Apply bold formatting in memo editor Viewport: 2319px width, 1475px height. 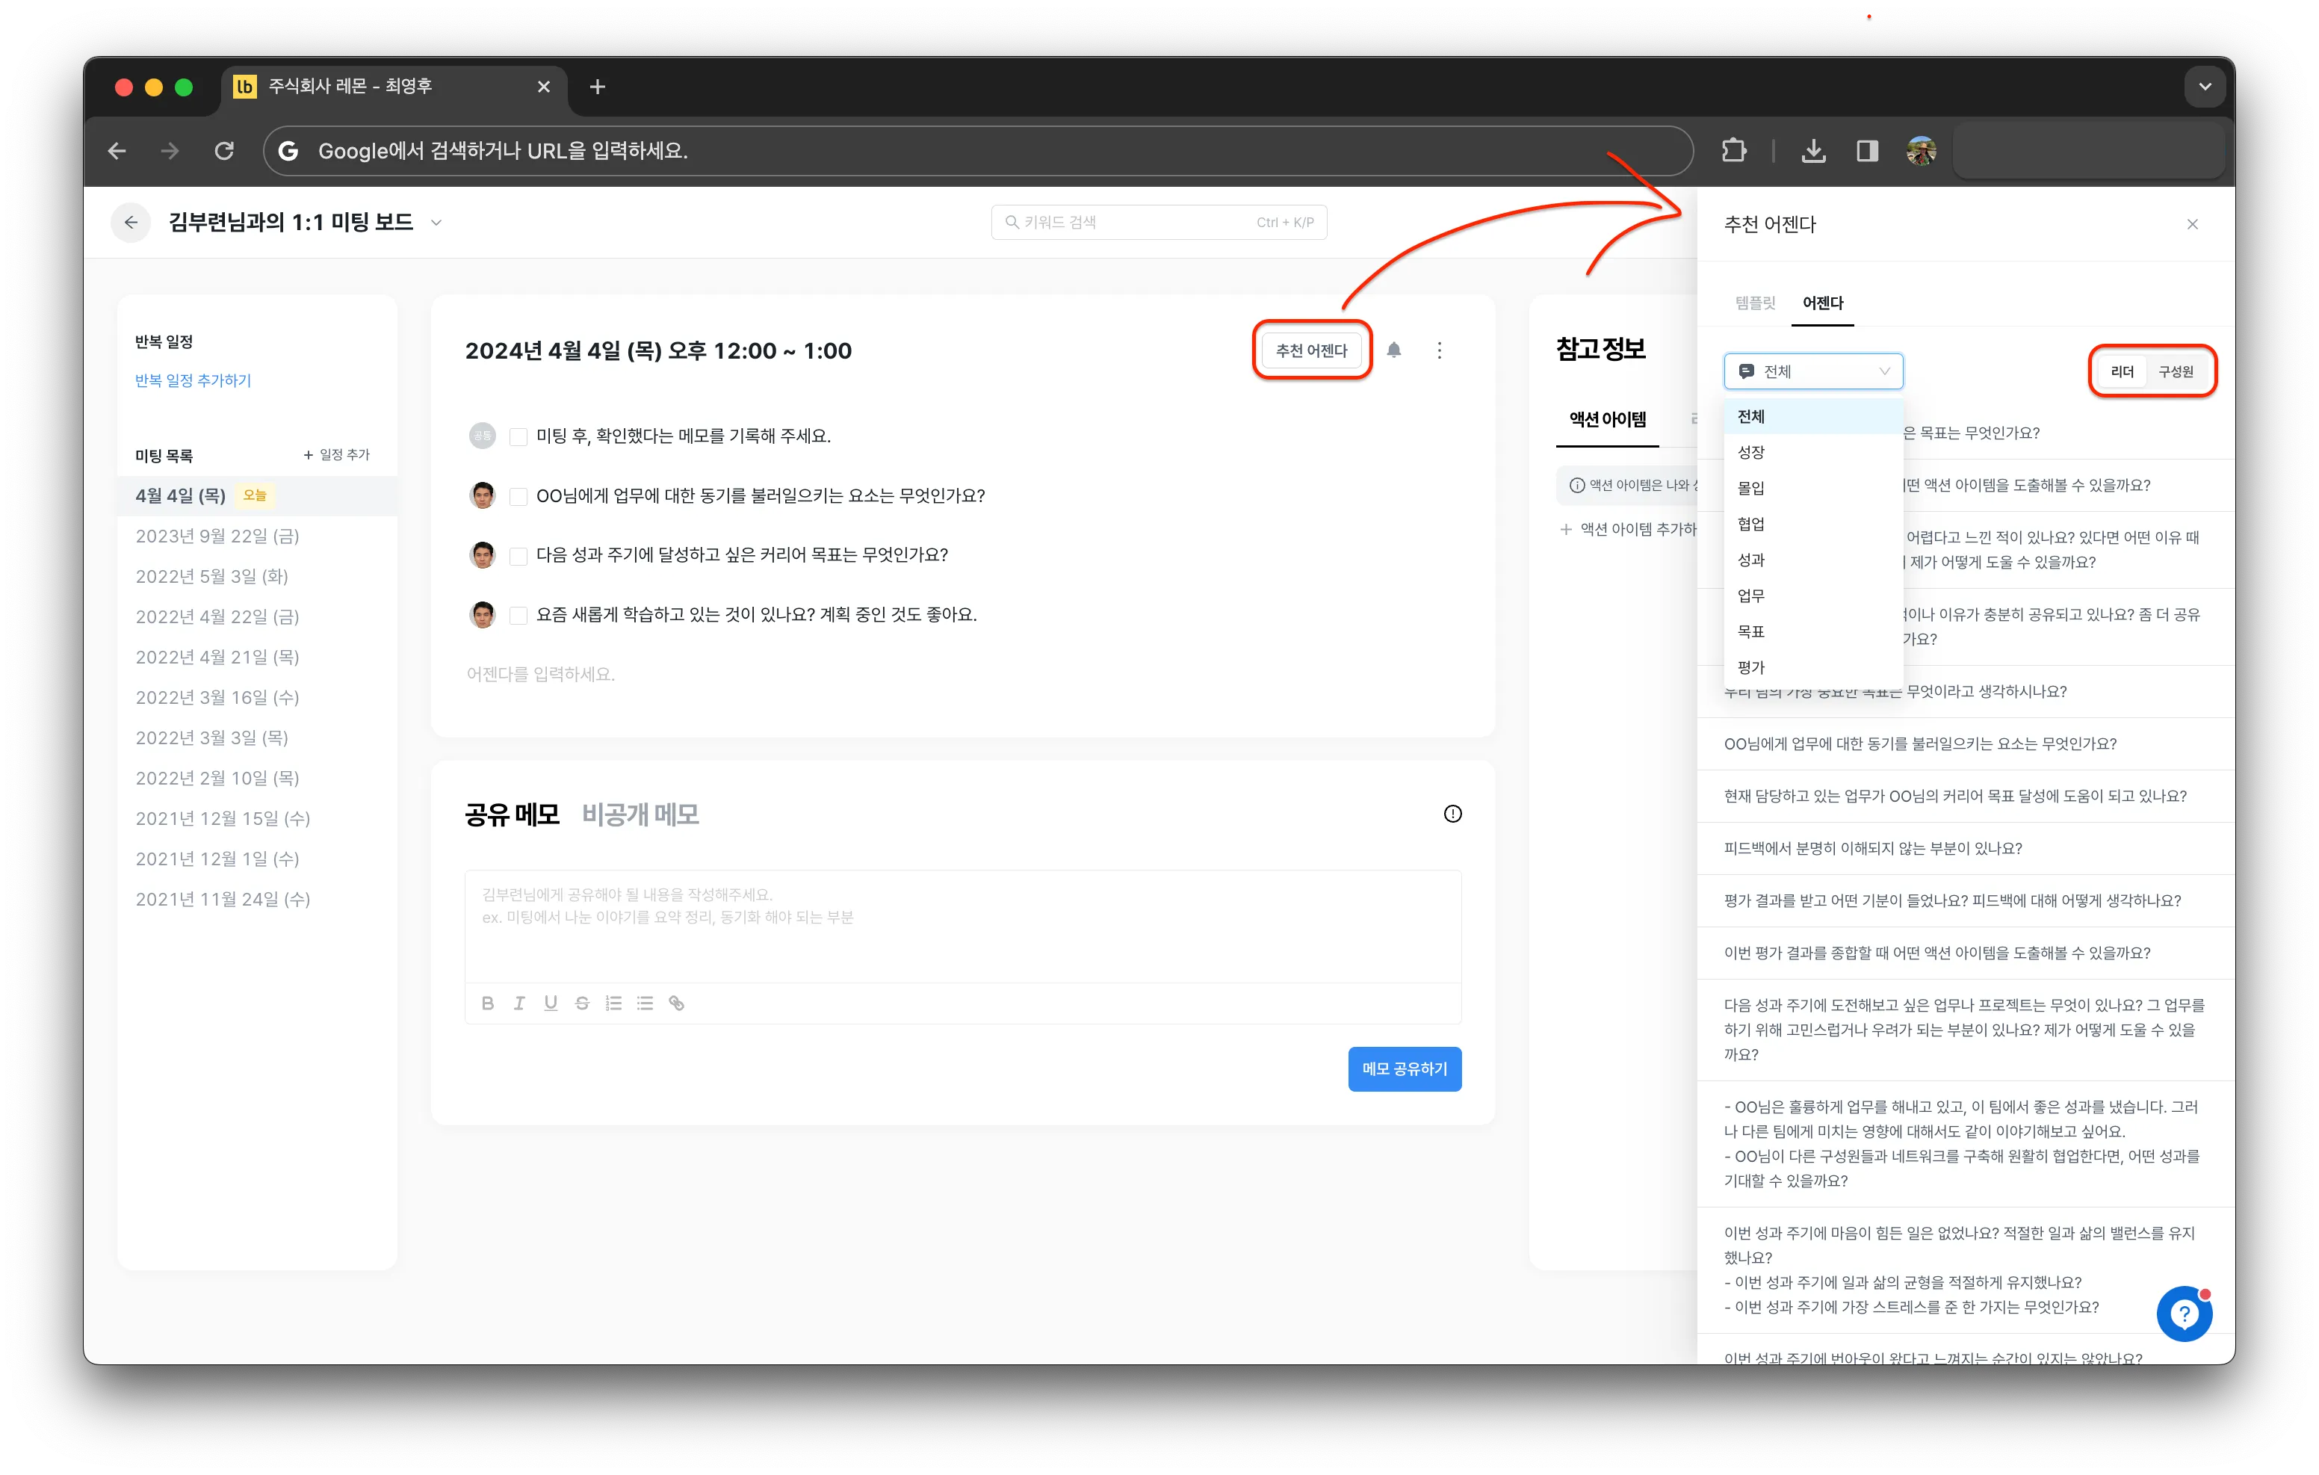[x=487, y=1003]
